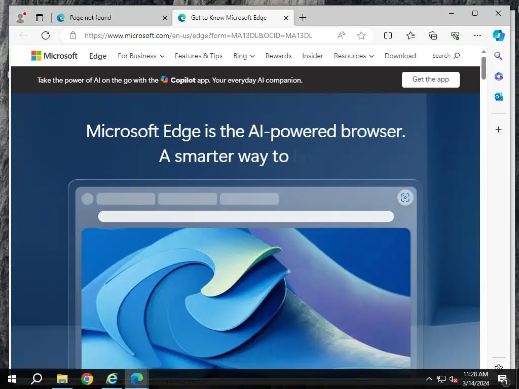Select the Get to Know Microsoft Edge tab
This screenshot has height=389, width=519.
tap(233, 18)
